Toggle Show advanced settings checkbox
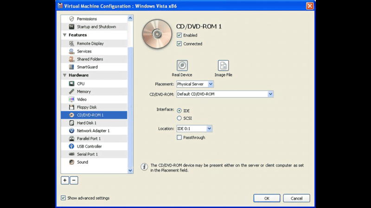This screenshot has width=371, height=208. [x=63, y=198]
